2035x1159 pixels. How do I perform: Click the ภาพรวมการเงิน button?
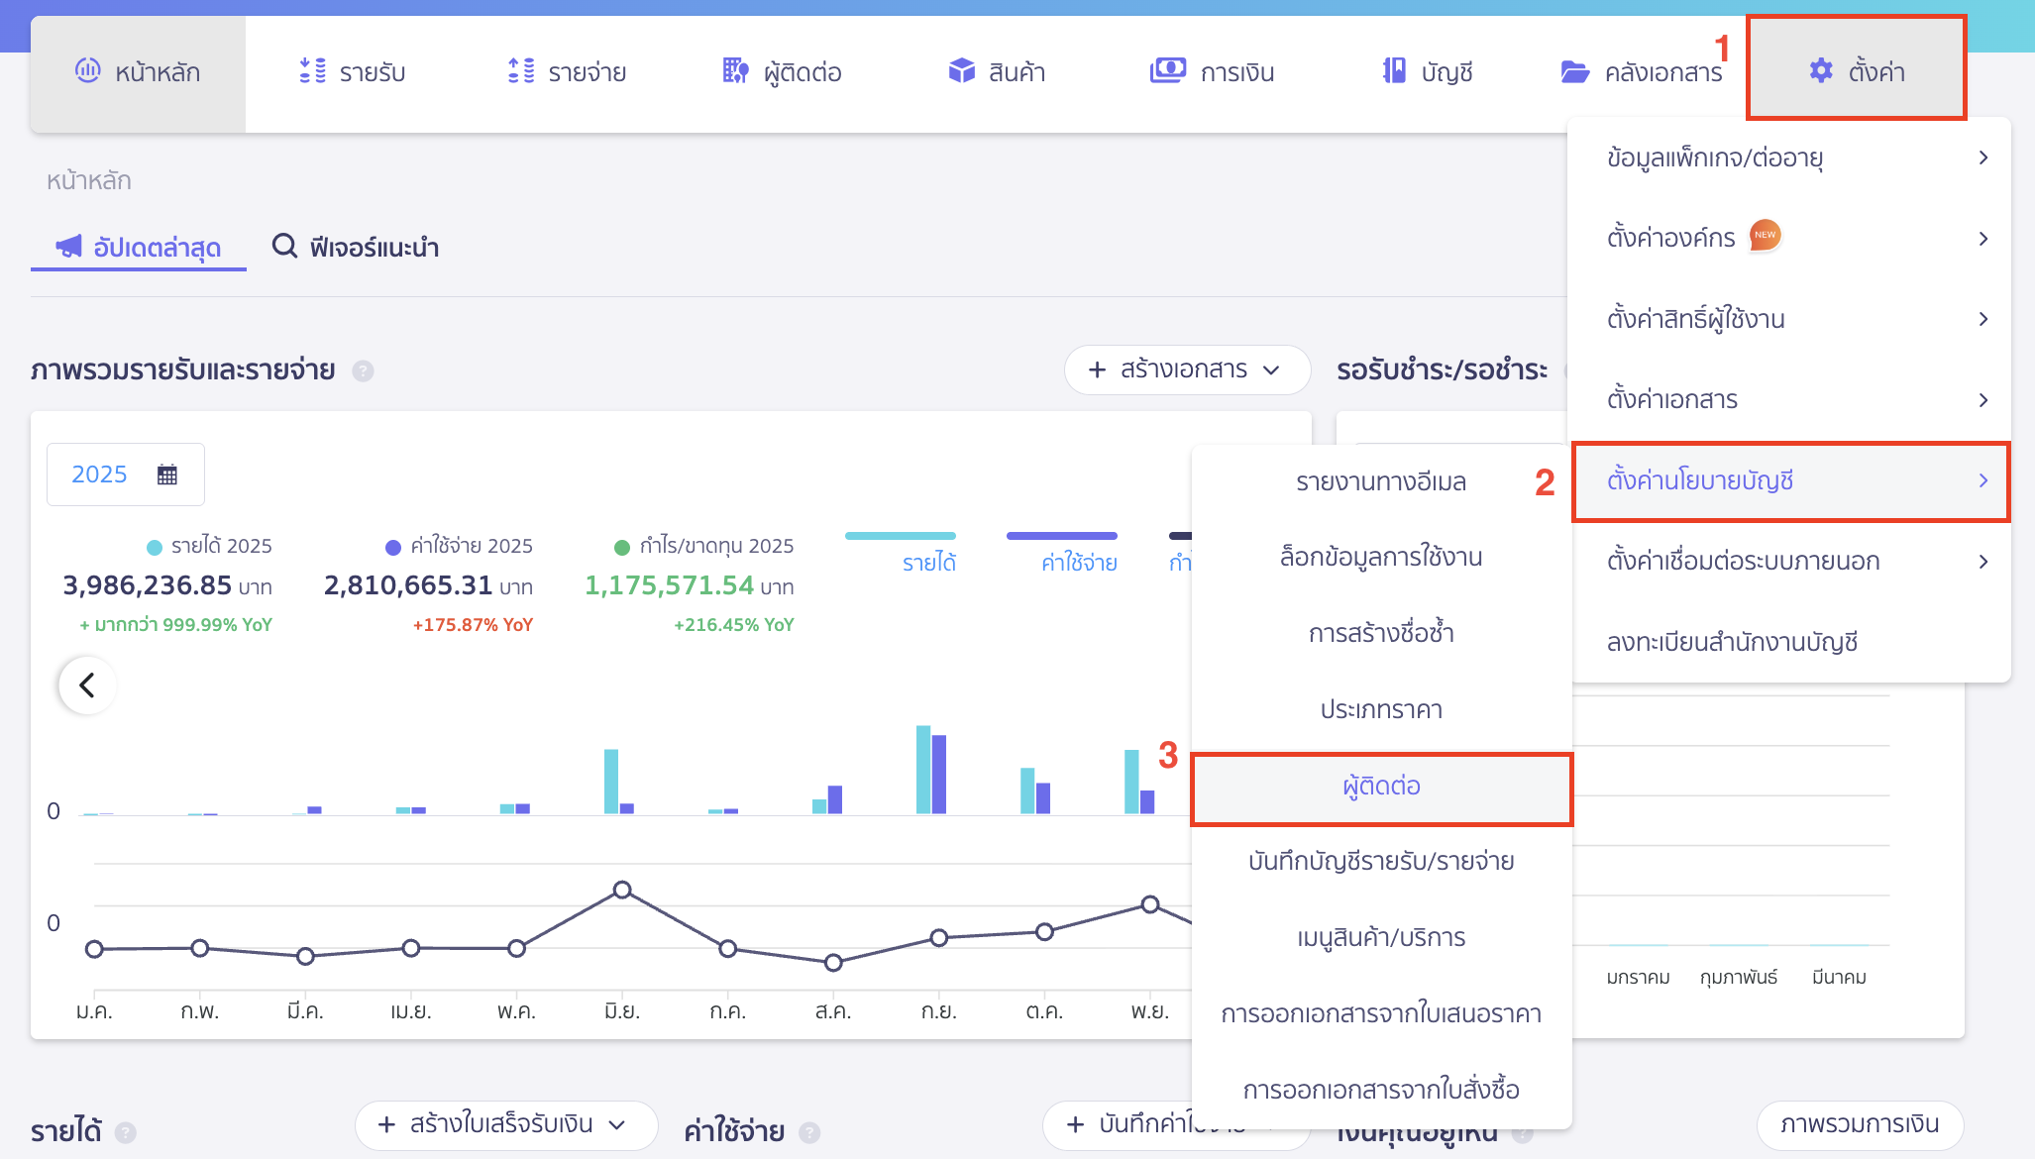1860,1125
